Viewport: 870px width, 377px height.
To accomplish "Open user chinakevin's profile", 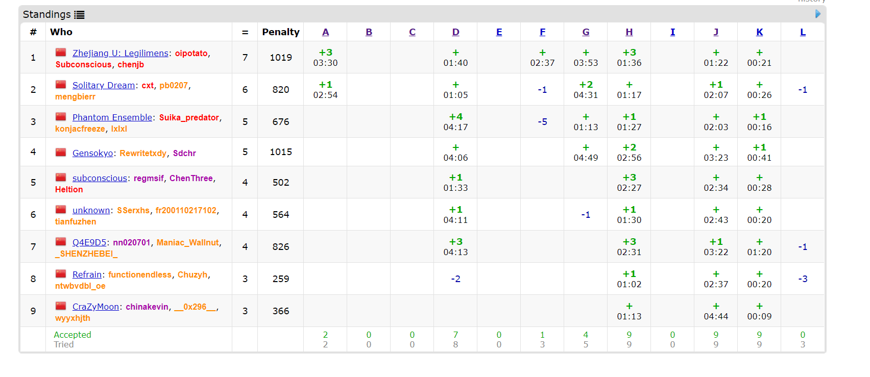I will pyautogui.click(x=147, y=307).
